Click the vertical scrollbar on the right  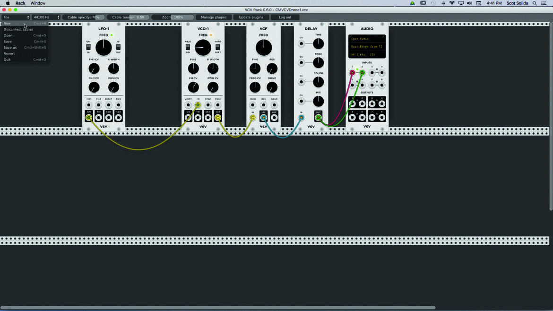pos(551,116)
